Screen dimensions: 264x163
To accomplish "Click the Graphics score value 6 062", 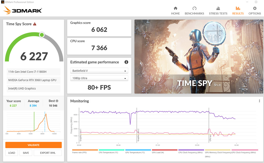I will tap(99, 30).
